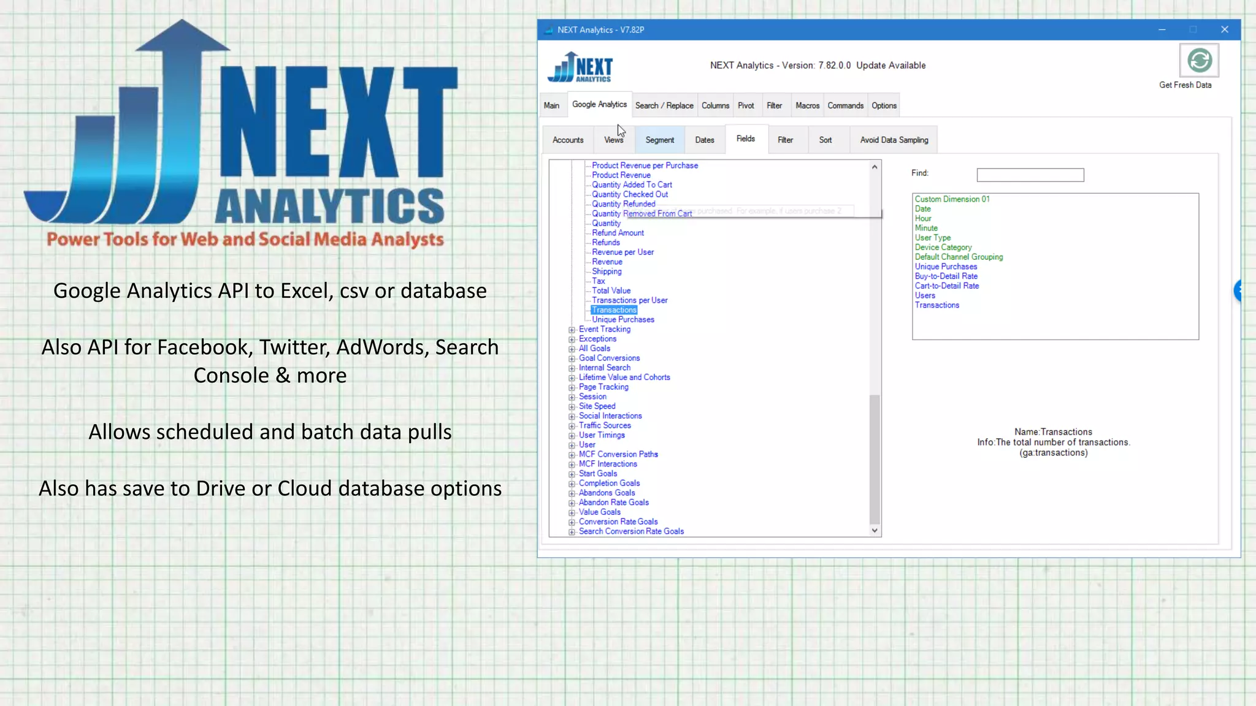Image resolution: width=1256 pixels, height=706 pixels.
Task: Select the Shipping field
Action: (x=607, y=271)
